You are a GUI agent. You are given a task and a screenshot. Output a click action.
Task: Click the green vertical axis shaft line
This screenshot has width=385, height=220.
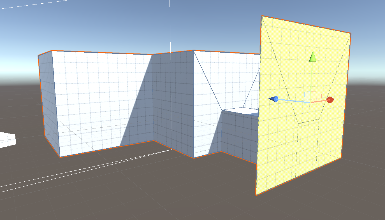[312, 81]
